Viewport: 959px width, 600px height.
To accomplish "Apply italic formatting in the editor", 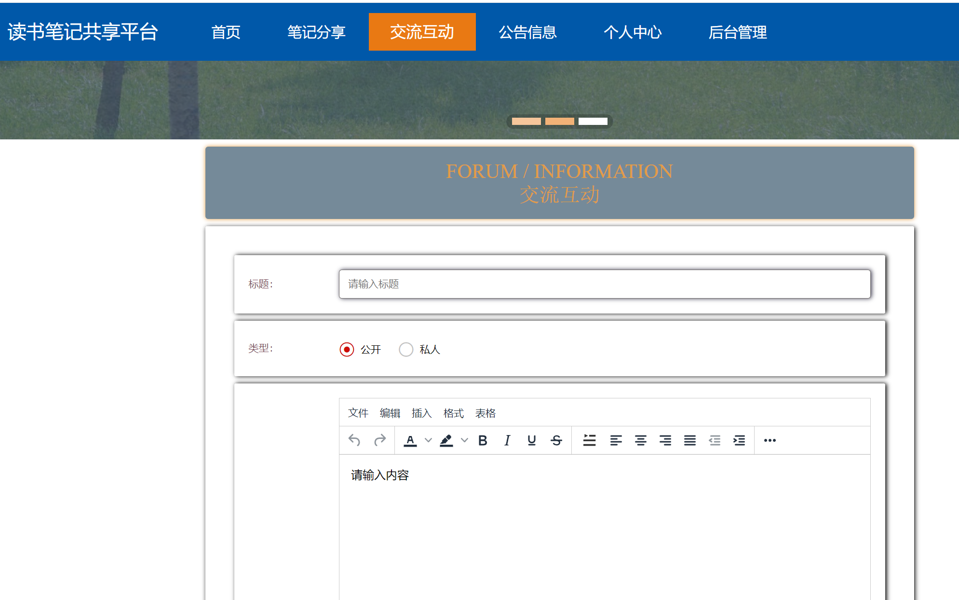I will 507,440.
